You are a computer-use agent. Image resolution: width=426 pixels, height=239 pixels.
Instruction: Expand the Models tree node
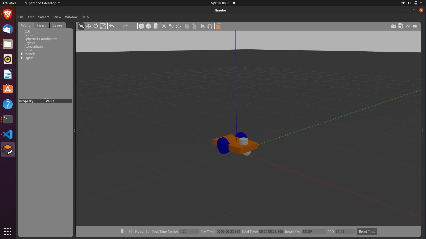coord(22,54)
